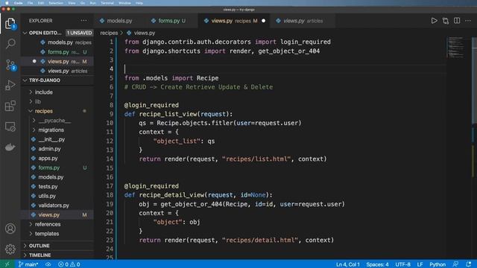477x268 pixels.
Task: Open __init__.py in the file tree
Action: click(x=51, y=139)
